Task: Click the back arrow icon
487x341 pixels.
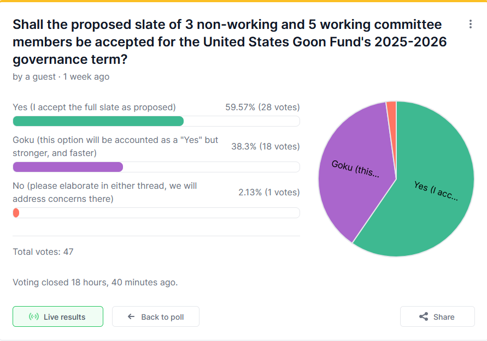Action: click(x=131, y=317)
